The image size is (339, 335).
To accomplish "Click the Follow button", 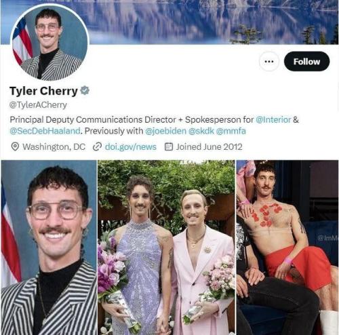I will pyautogui.click(x=306, y=61).
